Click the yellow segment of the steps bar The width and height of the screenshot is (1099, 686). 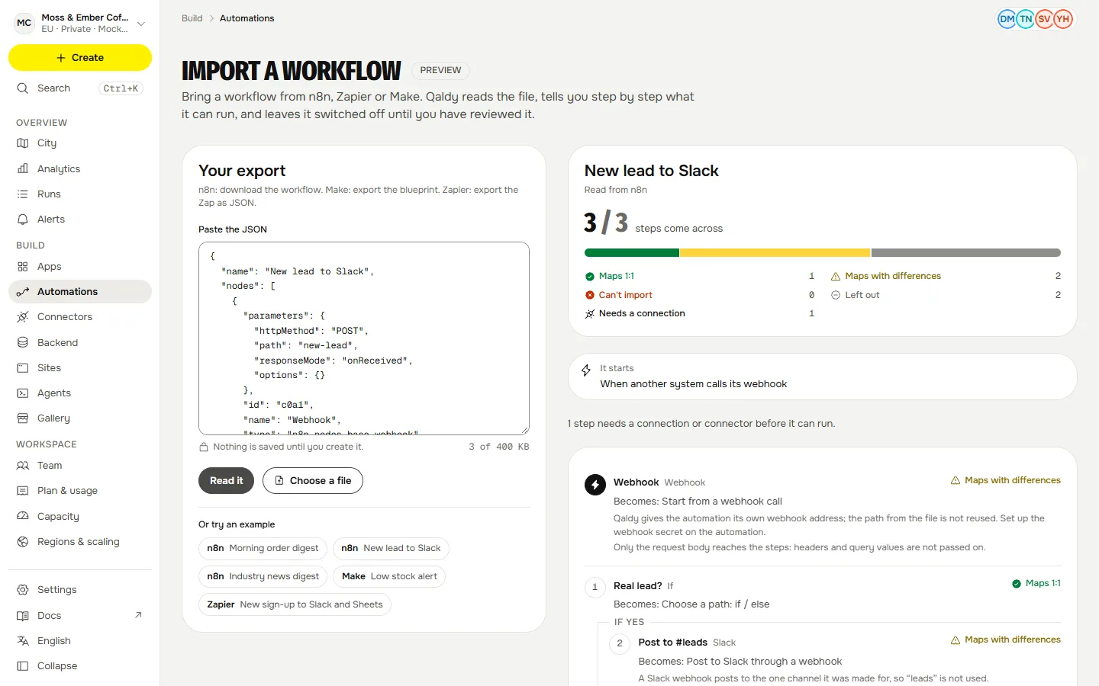point(775,253)
